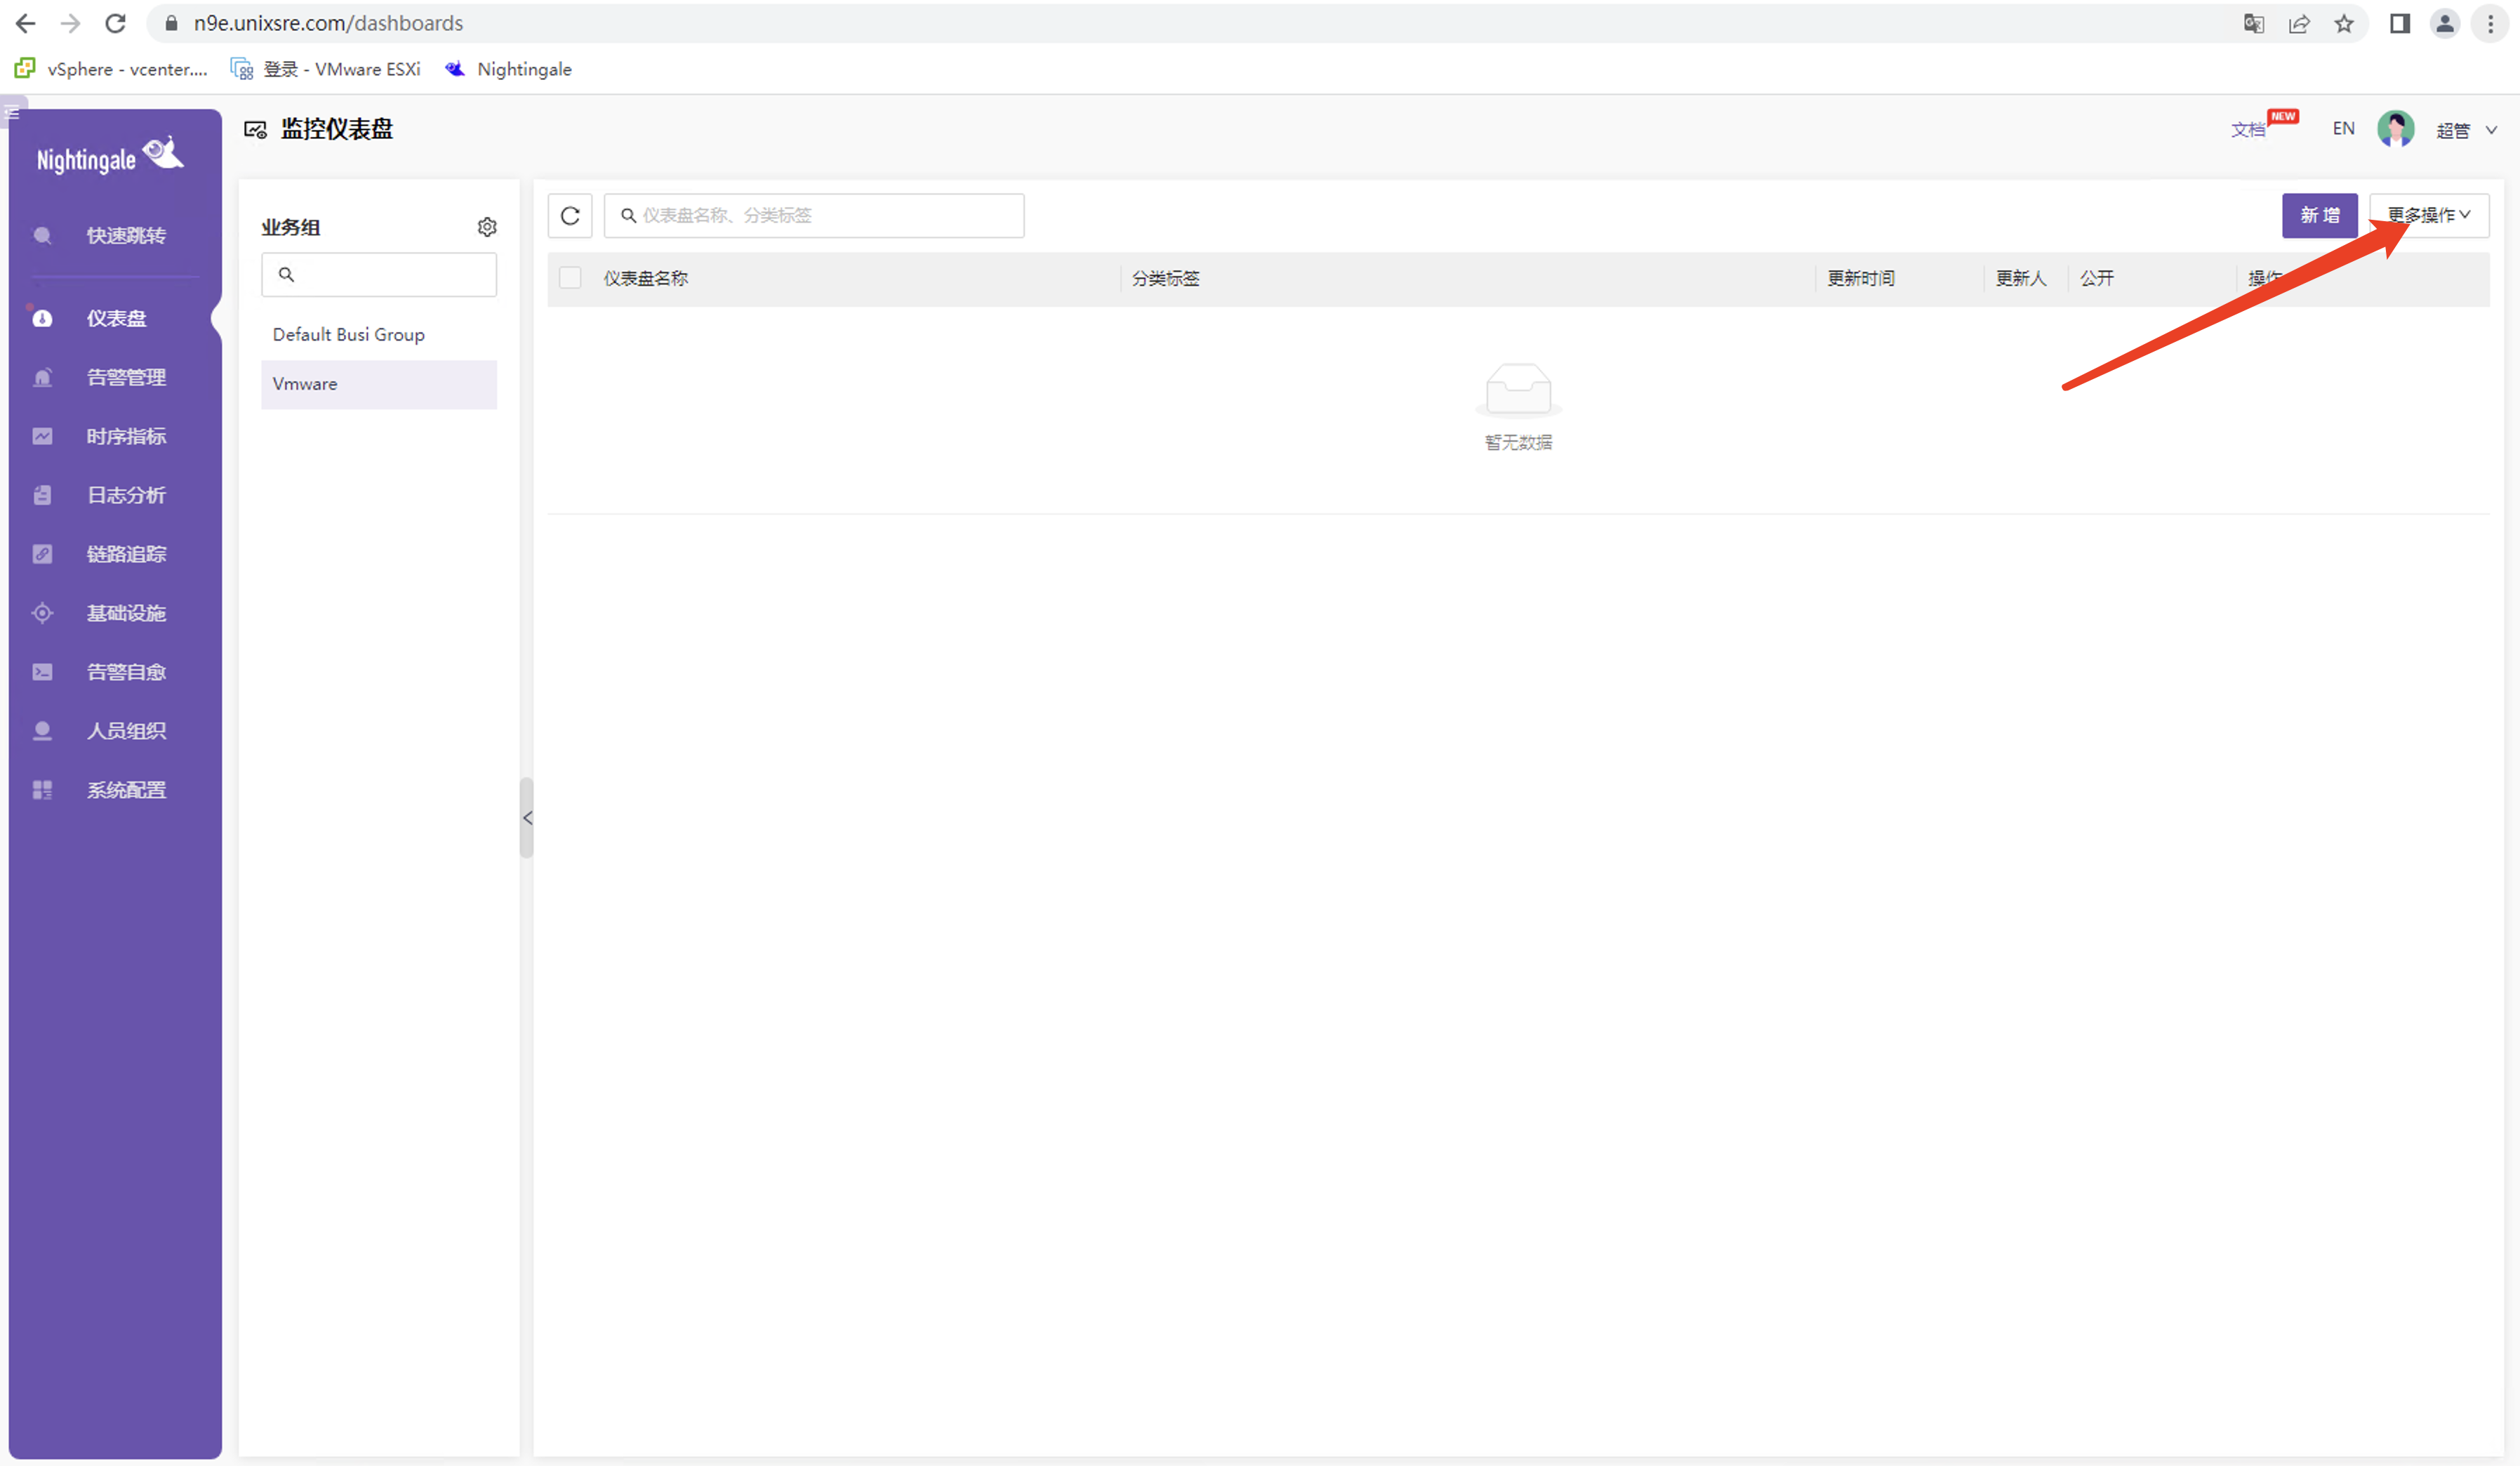This screenshot has width=2520, height=1466.
Task: Open the Chrome profile icon
Action: (2445, 23)
